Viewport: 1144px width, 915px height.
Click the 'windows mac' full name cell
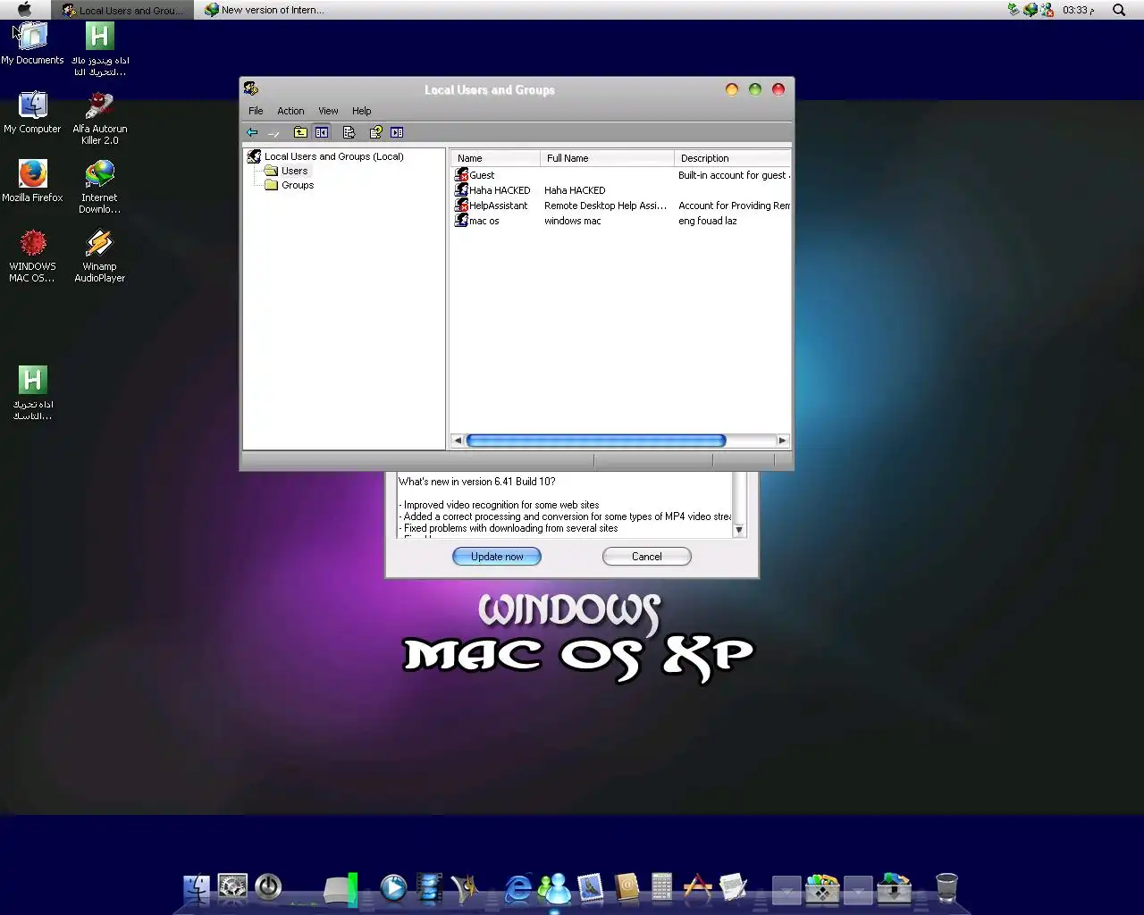click(572, 221)
